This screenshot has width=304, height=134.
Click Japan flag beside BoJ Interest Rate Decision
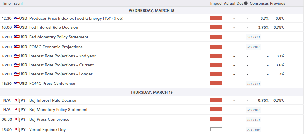[x=16, y=100]
